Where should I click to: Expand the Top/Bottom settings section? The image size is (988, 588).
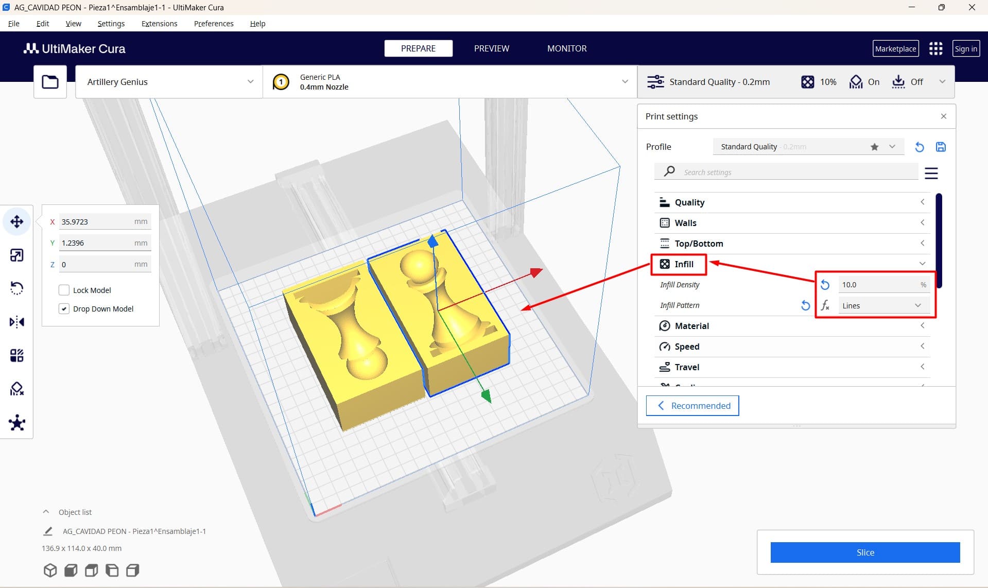(x=792, y=244)
